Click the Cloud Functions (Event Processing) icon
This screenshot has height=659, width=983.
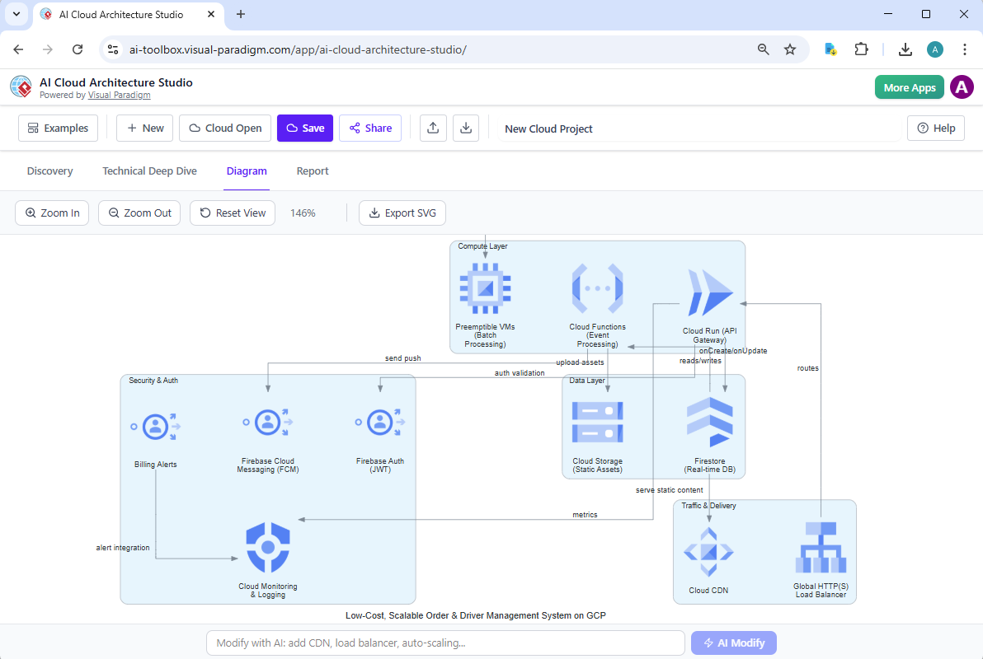click(597, 288)
